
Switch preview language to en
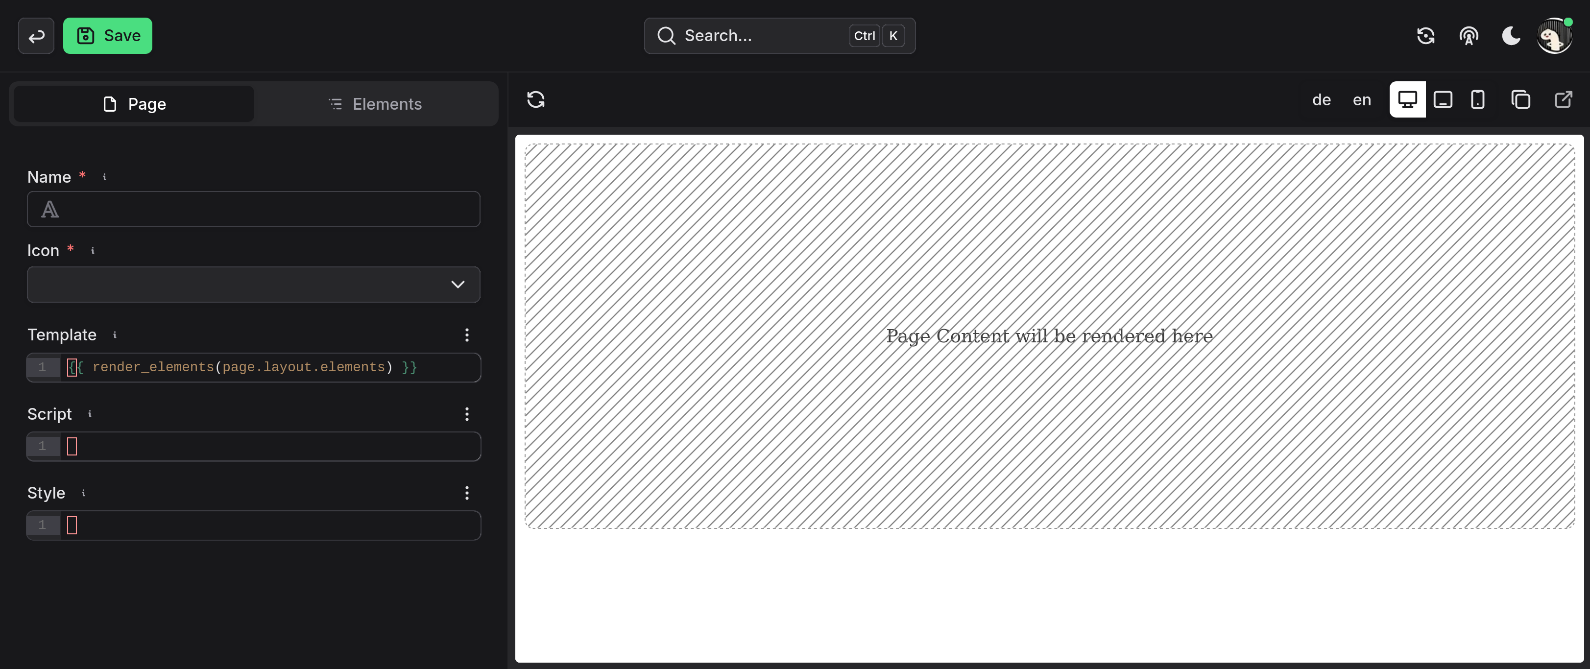1362,99
